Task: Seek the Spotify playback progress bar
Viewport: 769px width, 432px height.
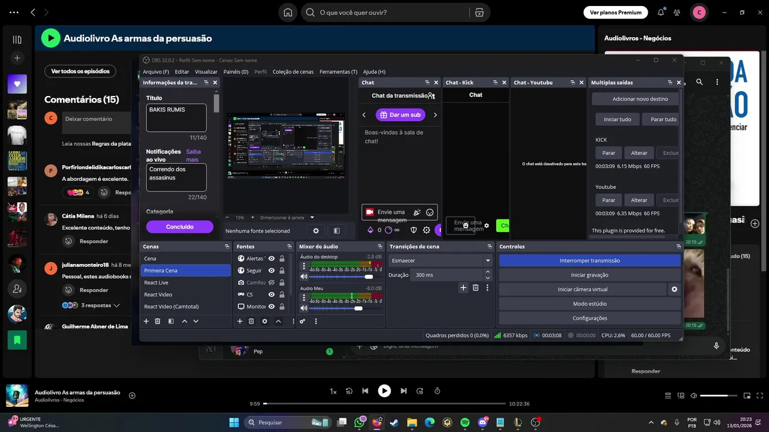Action: pos(384,404)
